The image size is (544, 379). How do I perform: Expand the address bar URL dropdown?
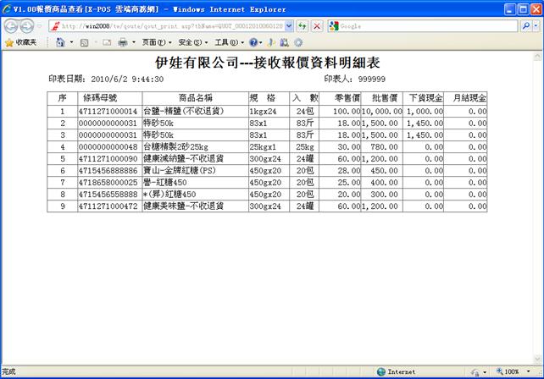[x=289, y=26]
